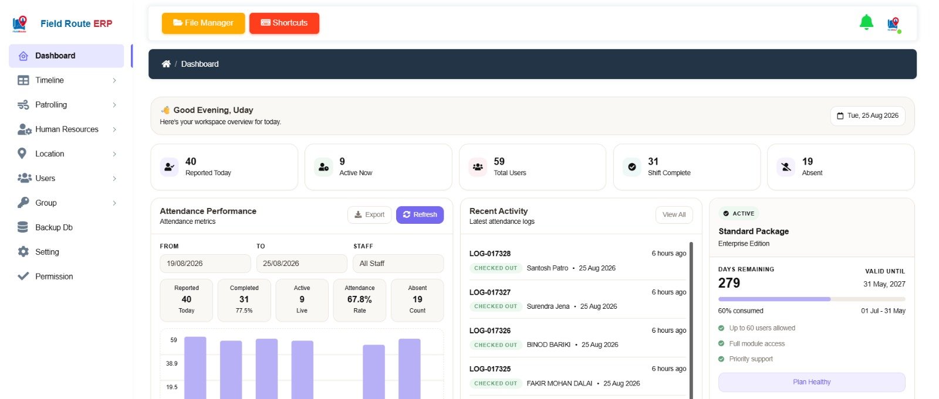This screenshot has width=939, height=399.
Task: Expand the Group submenu chevron
Action: point(114,203)
